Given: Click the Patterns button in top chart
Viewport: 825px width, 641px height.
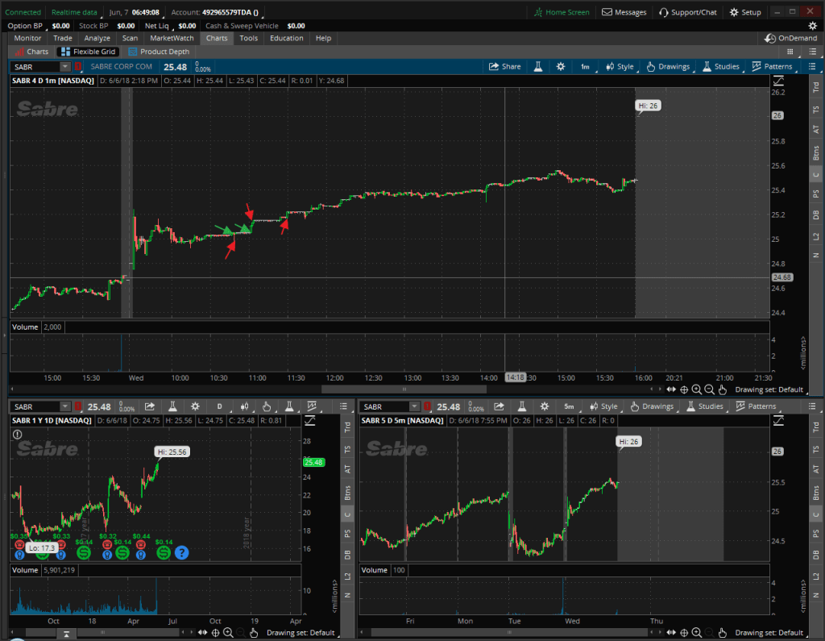Looking at the screenshot, I should click(771, 67).
